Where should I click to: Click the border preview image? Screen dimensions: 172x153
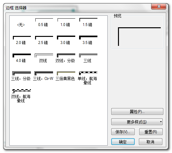coord(139,37)
